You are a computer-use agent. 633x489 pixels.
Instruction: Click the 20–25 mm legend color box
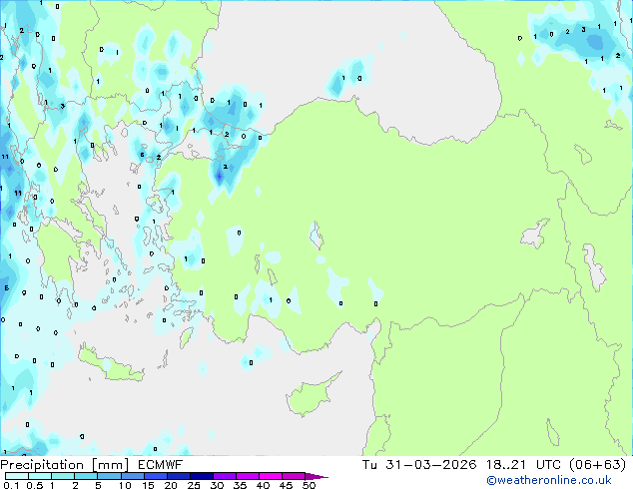(x=178, y=476)
